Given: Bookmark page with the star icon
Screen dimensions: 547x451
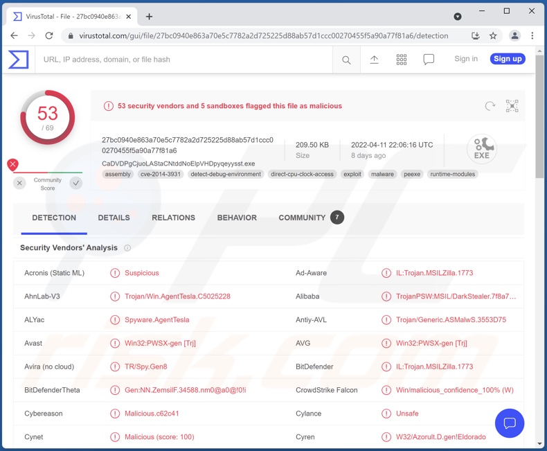Looking at the screenshot, I should (x=492, y=35).
